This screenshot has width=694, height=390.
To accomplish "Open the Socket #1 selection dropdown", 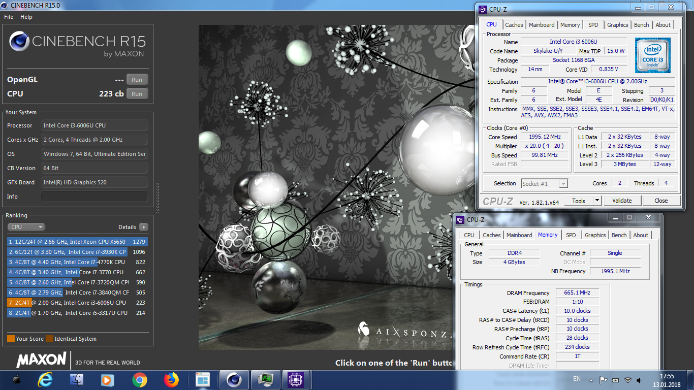I will click(x=544, y=183).
